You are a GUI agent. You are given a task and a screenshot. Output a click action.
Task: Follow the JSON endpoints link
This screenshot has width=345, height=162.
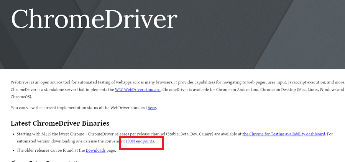coord(140,142)
